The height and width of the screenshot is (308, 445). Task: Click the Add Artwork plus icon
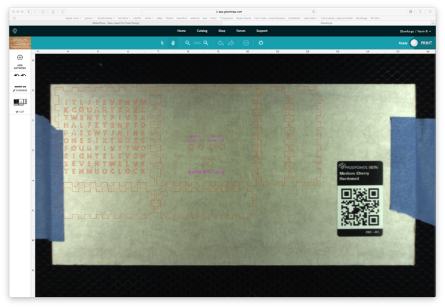(x=20, y=58)
